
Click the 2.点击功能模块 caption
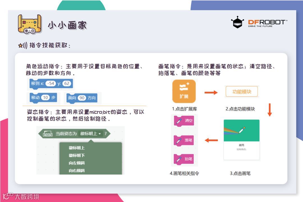click(x=240, y=109)
